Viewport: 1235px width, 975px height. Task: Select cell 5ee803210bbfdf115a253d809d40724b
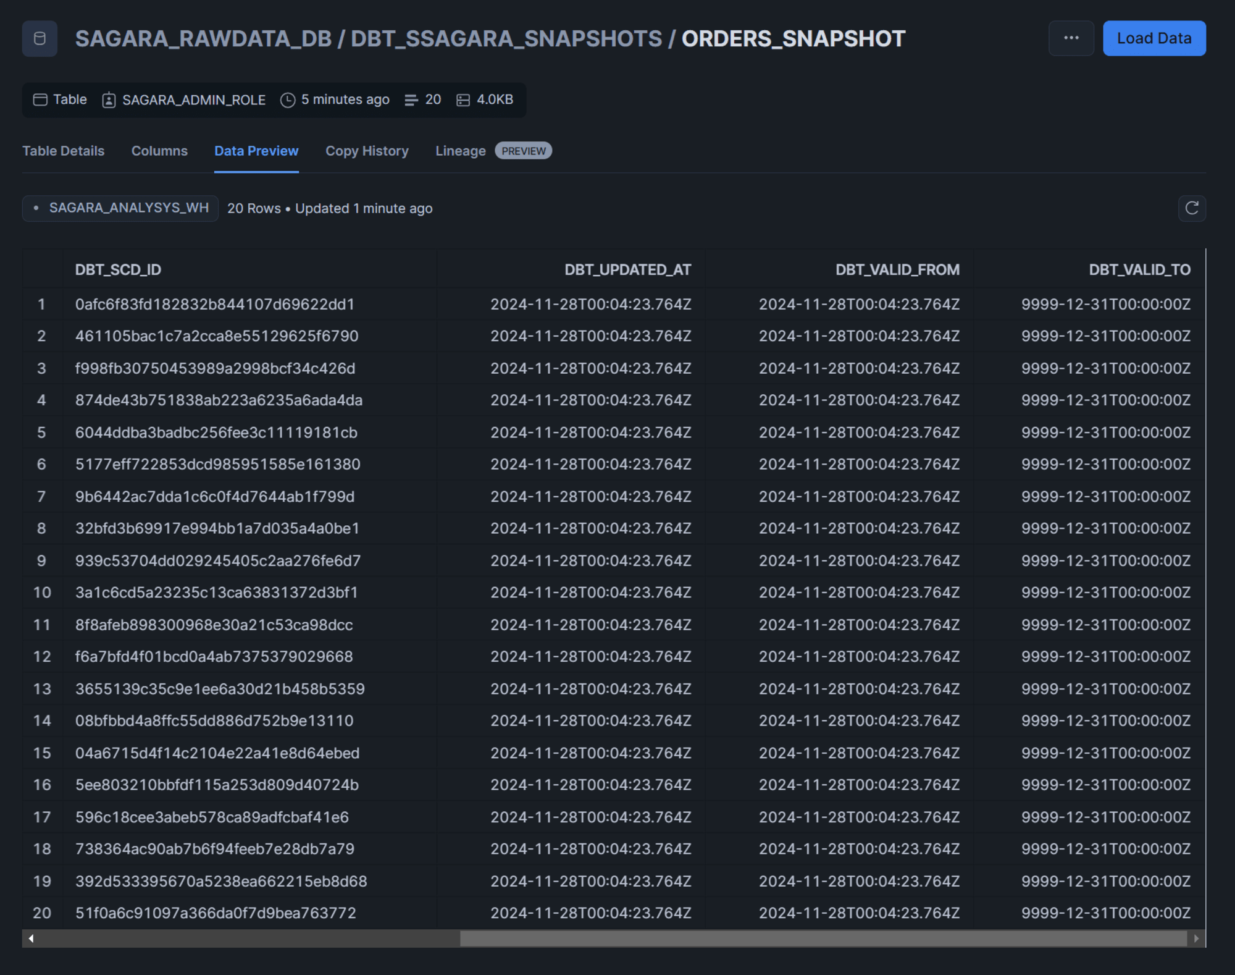pyautogui.click(x=249, y=785)
